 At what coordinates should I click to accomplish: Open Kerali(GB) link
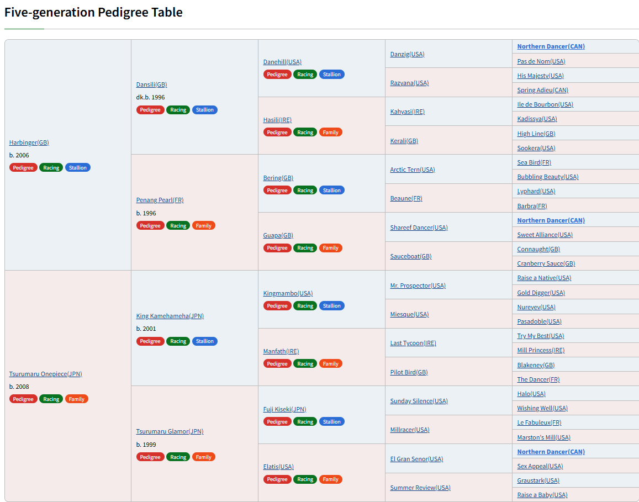click(x=404, y=141)
